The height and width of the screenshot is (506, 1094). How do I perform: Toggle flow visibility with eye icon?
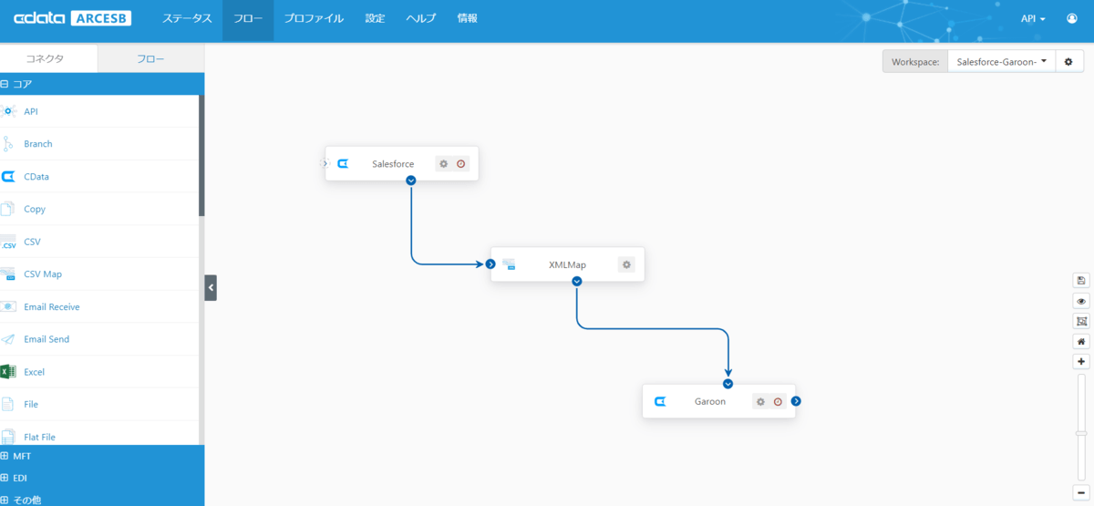[x=1082, y=301]
